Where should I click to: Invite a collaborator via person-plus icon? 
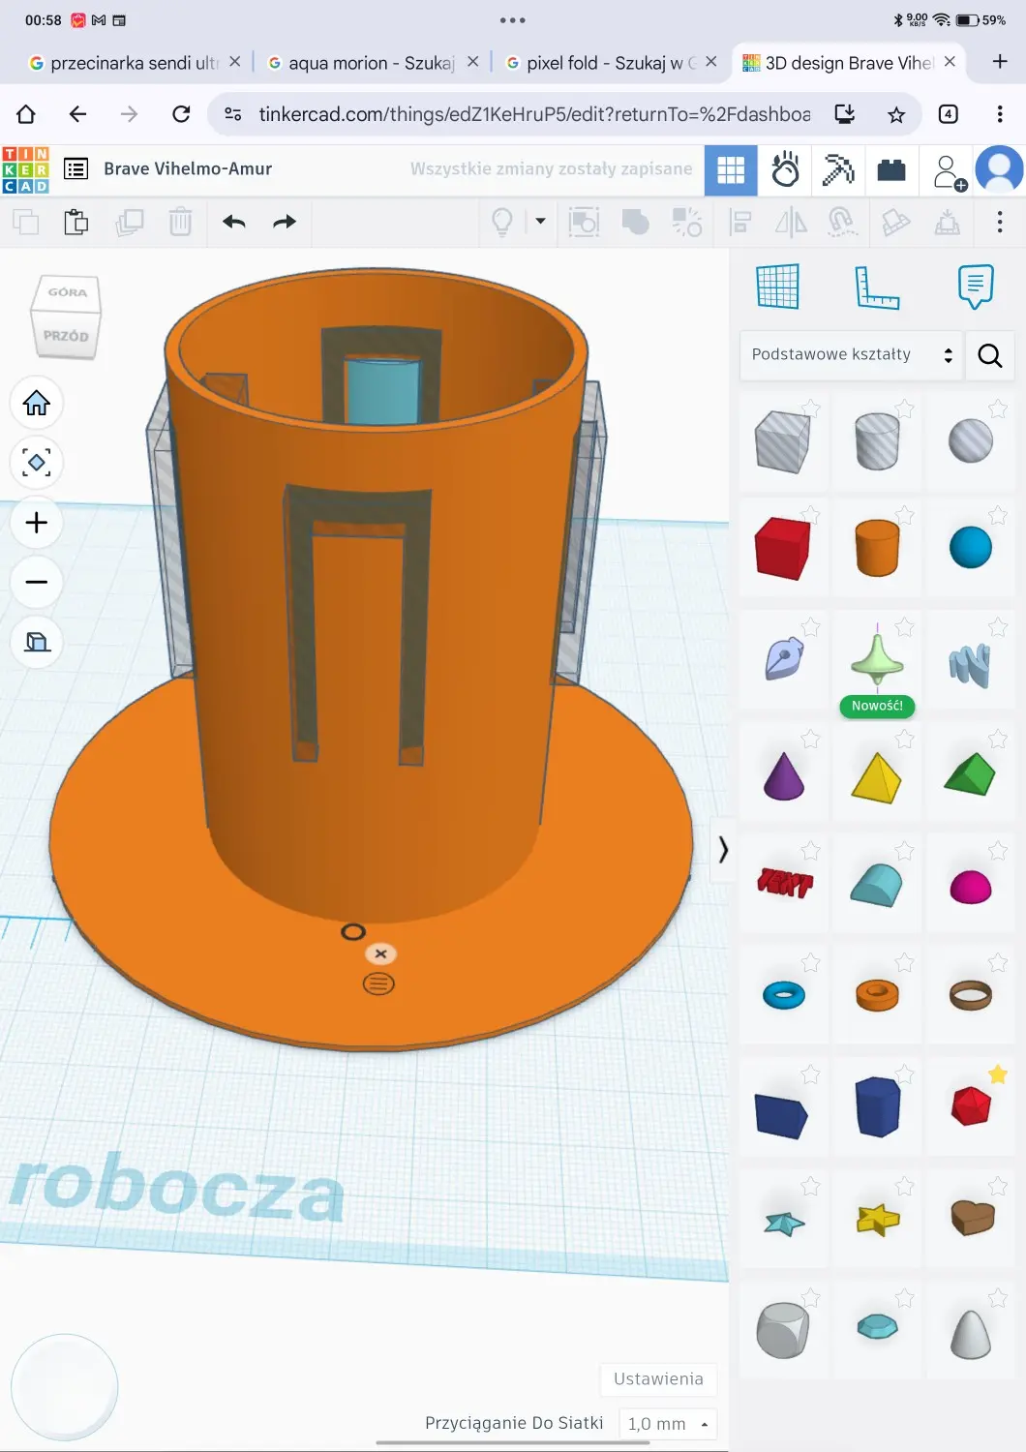coord(949,171)
